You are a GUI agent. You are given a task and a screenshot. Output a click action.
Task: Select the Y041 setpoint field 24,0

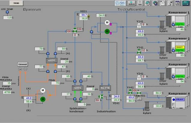(x=116, y=97)
